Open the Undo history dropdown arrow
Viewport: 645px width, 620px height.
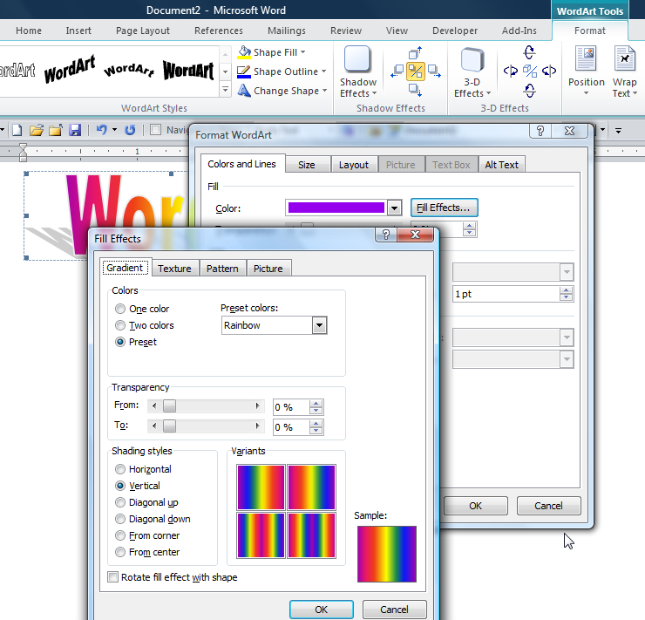tap(115, 130)
